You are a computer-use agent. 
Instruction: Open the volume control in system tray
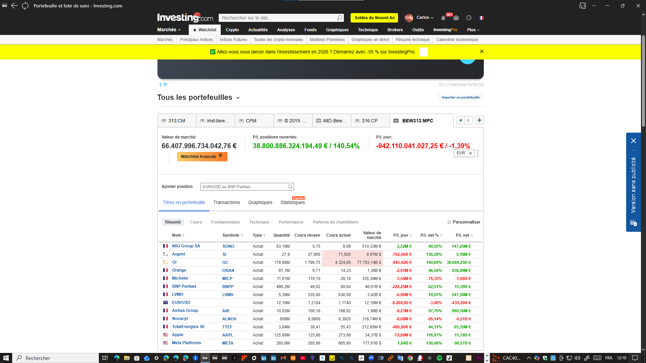pos(577,358)
